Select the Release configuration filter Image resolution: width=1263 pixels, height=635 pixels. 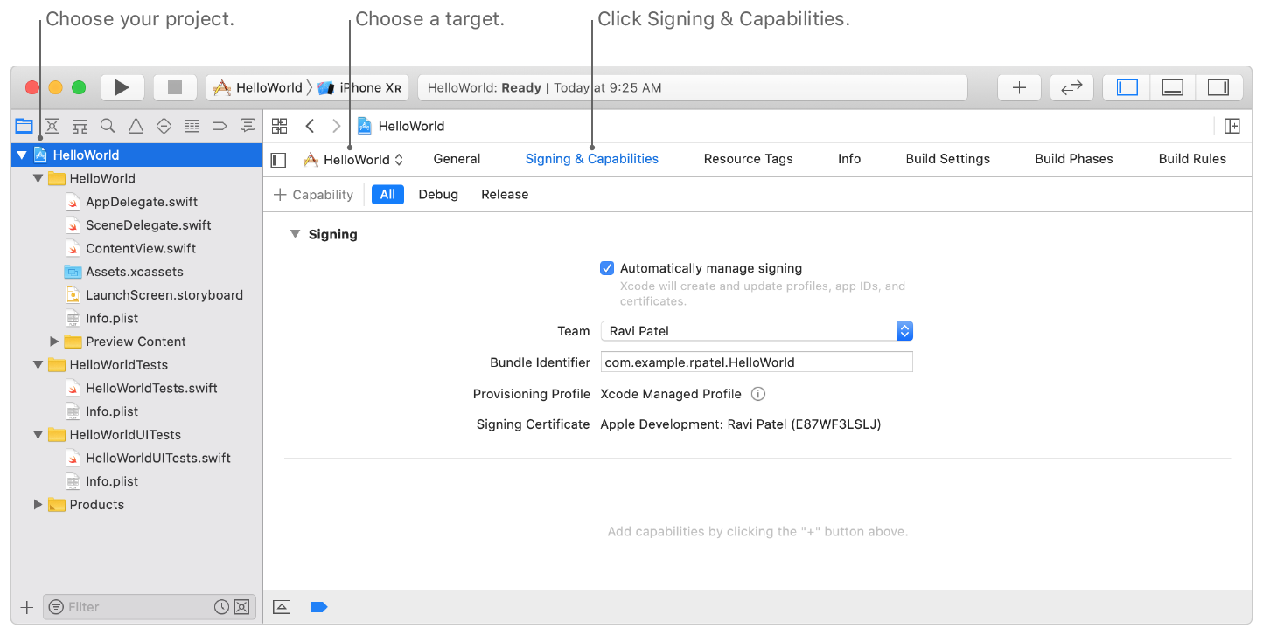504,194
